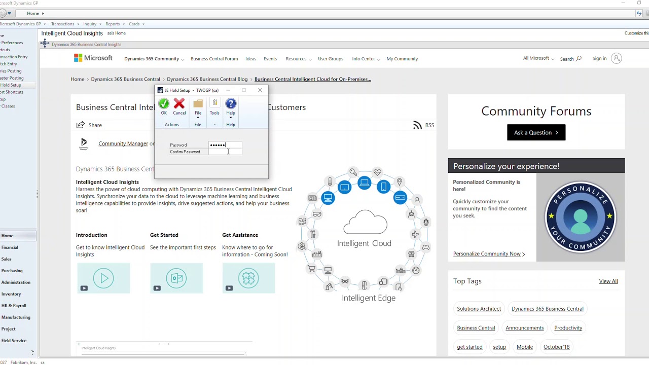This screenshot has width=649, height=365.
Task: Open the File dropdown arrow in JE Hold Setup
Action: pos(198,117)
